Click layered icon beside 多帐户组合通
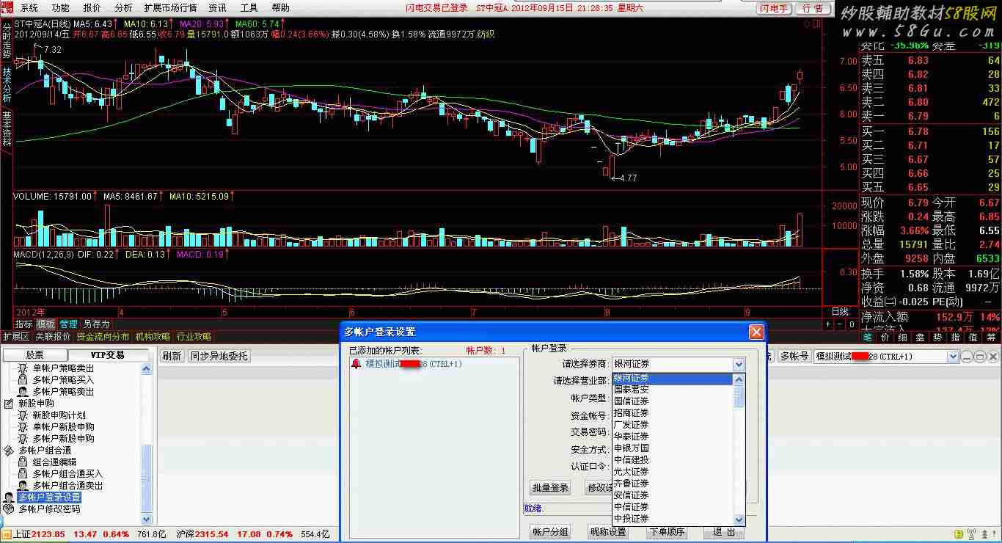Screen dimensions: 1002x543 click(9, 450)
